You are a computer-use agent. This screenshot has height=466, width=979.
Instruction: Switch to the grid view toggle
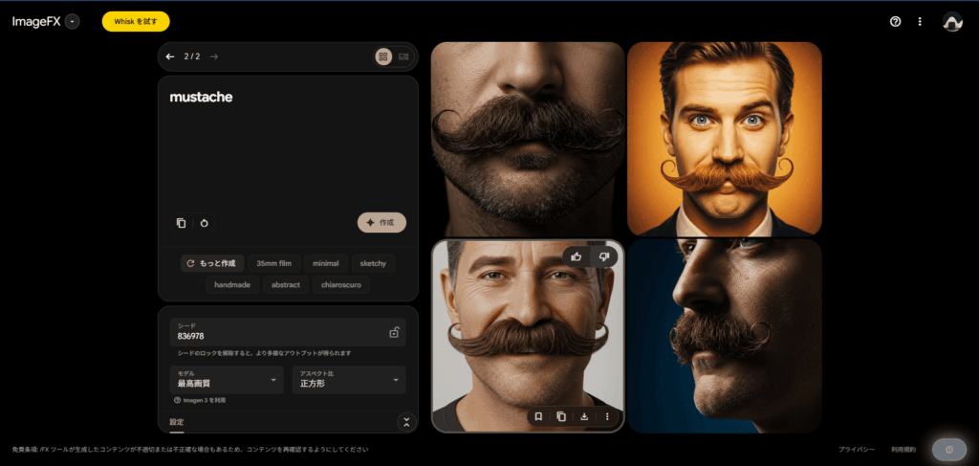(x=383, y=56)
